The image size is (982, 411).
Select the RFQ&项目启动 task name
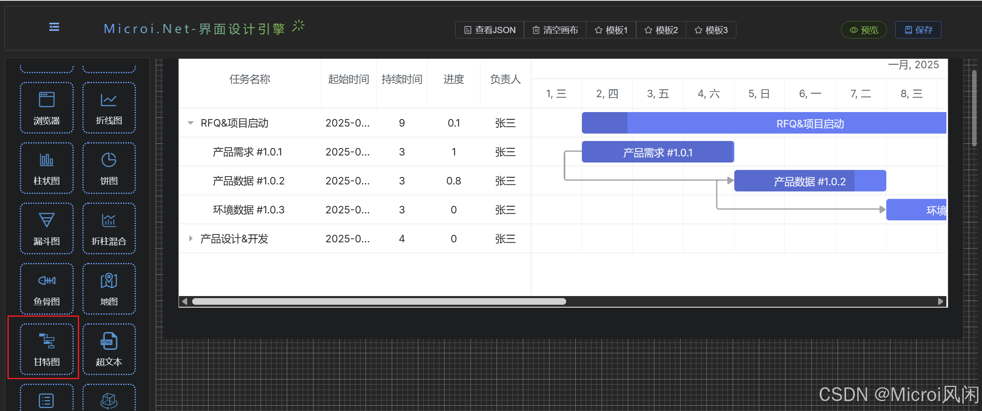coord(234,123)
